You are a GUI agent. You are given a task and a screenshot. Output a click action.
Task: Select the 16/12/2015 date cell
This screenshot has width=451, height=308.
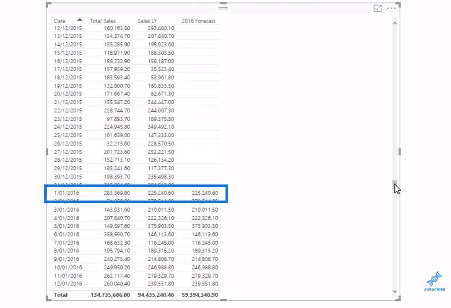tap(68, 61)
